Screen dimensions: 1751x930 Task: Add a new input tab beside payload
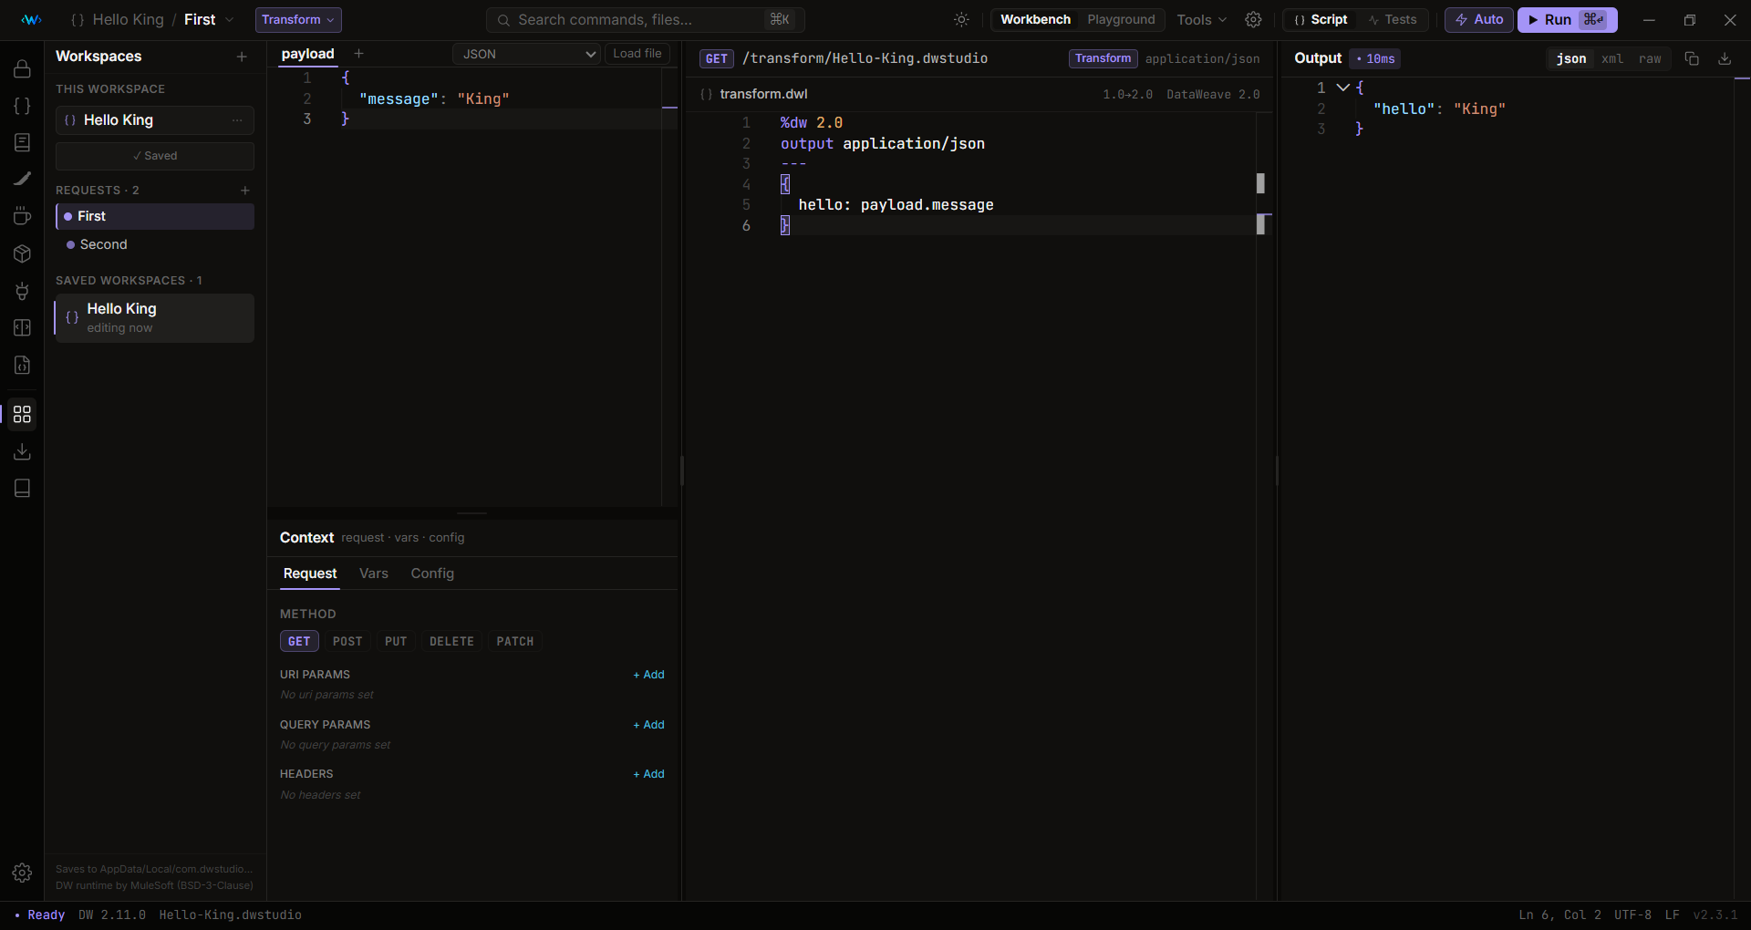coord(358,54)
